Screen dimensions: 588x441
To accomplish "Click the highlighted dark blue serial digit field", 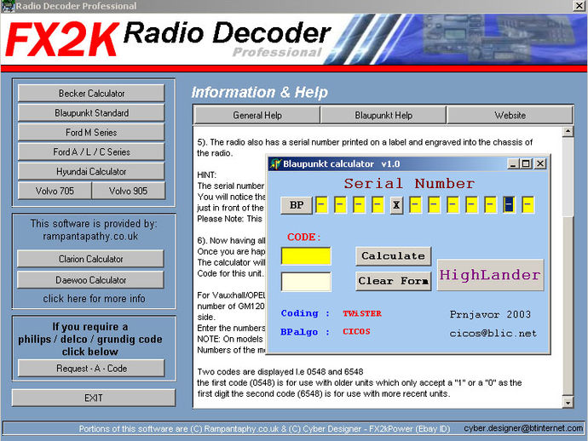I will coord(509,205).
